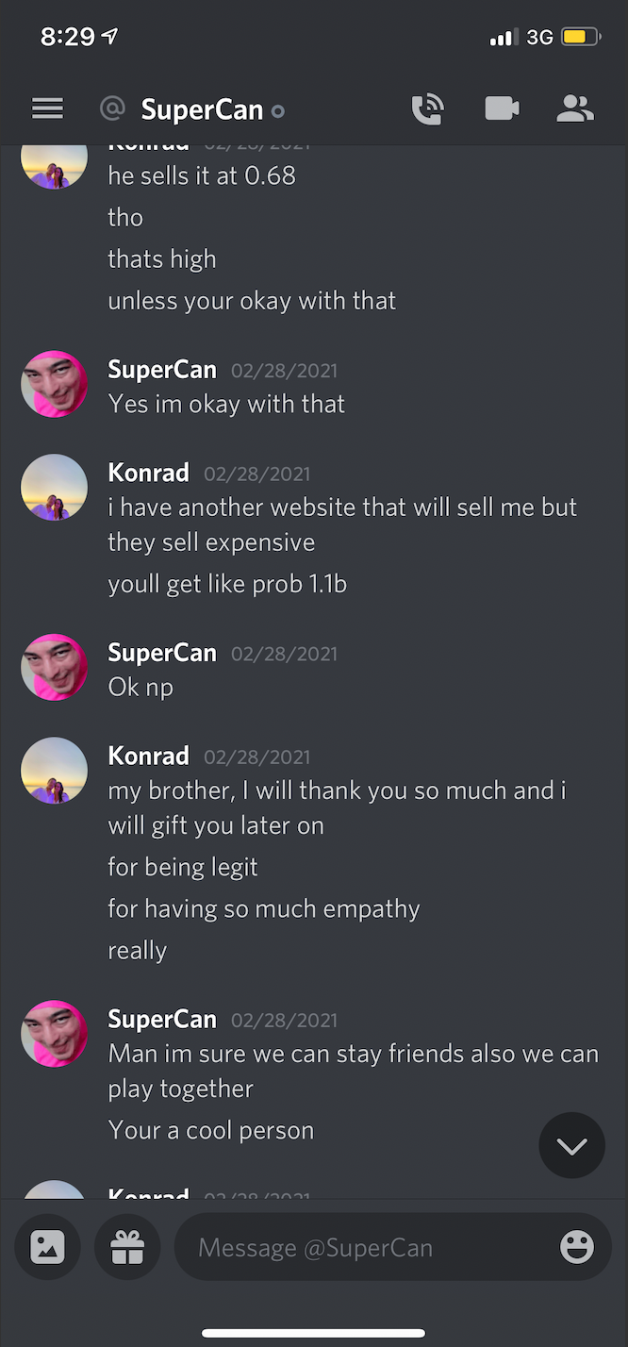Screen dimensions: 628x1347
Task: Start a voice call
Action: click(x=427, y=109)
